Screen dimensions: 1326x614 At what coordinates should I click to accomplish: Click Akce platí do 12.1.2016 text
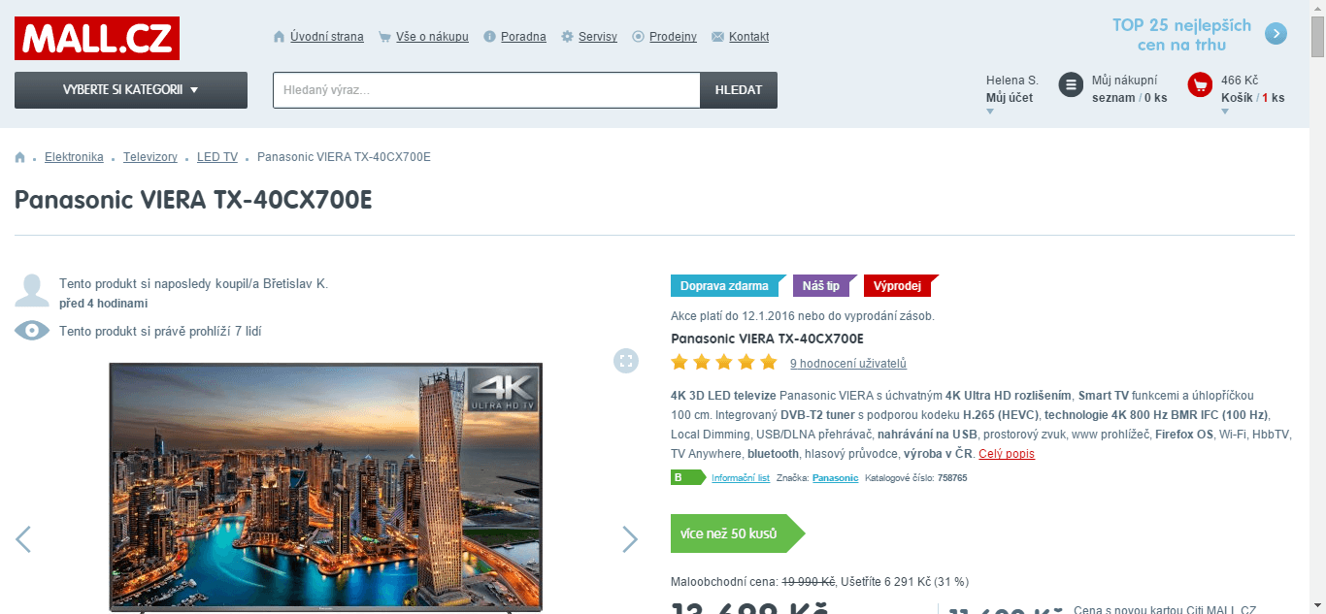pos(803,316)
